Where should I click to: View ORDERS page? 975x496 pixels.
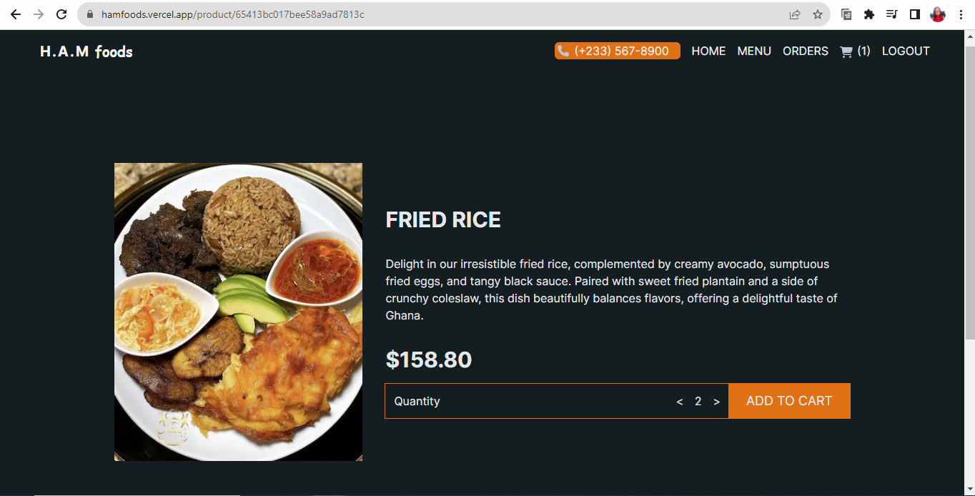tap(806, 51)
